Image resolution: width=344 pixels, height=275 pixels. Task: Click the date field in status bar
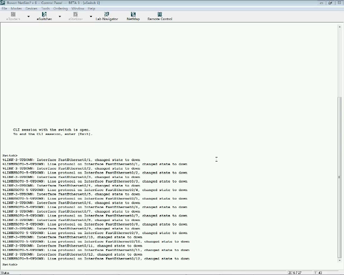point(295,273)
